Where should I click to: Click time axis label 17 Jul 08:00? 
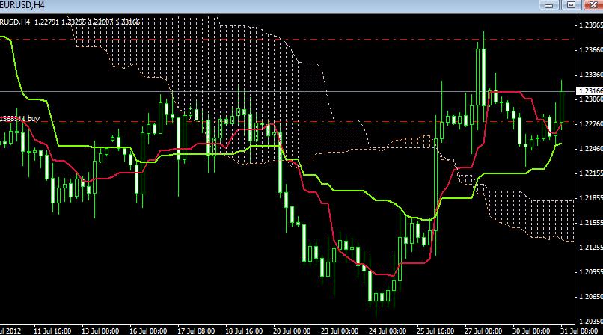[x=196, y=331]
